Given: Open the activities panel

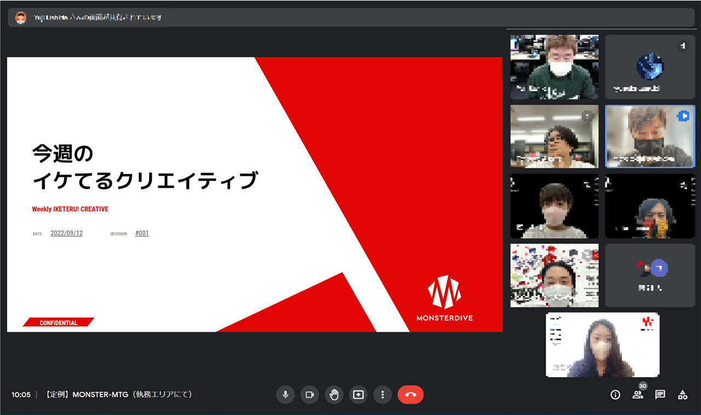Looking at the screenshot, I should point(682,394).
